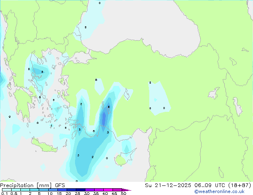Screen dimensions: 253x195
Task: Click the 'Su 21-12-2025' date text
Action: coord(168,185)
